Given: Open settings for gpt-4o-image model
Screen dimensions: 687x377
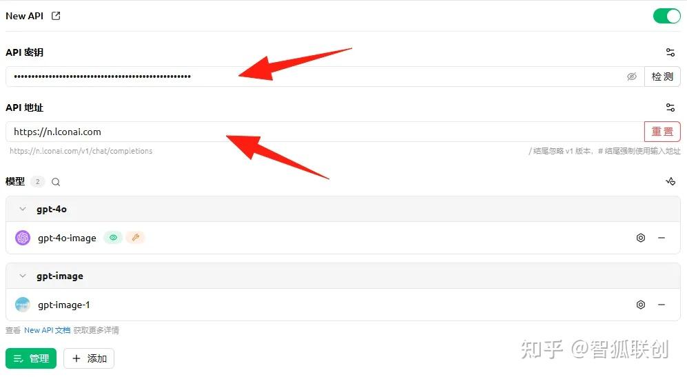Looking at the screenshot, I should tap(641, 238).
